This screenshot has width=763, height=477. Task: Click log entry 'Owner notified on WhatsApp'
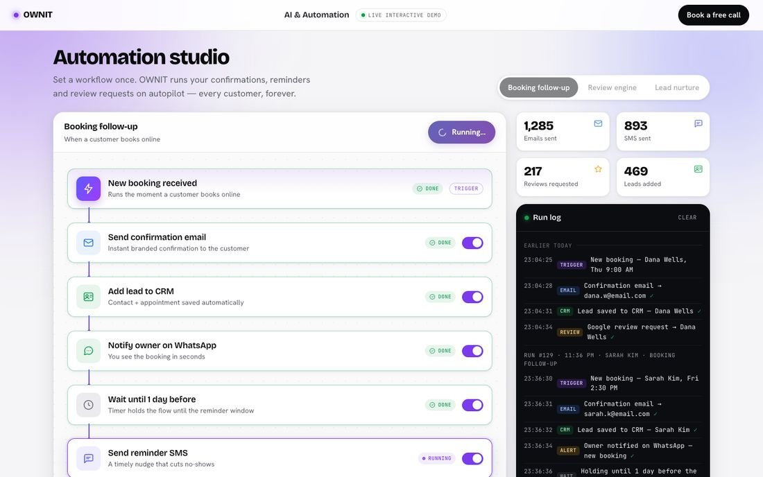[x=613, y=451]
